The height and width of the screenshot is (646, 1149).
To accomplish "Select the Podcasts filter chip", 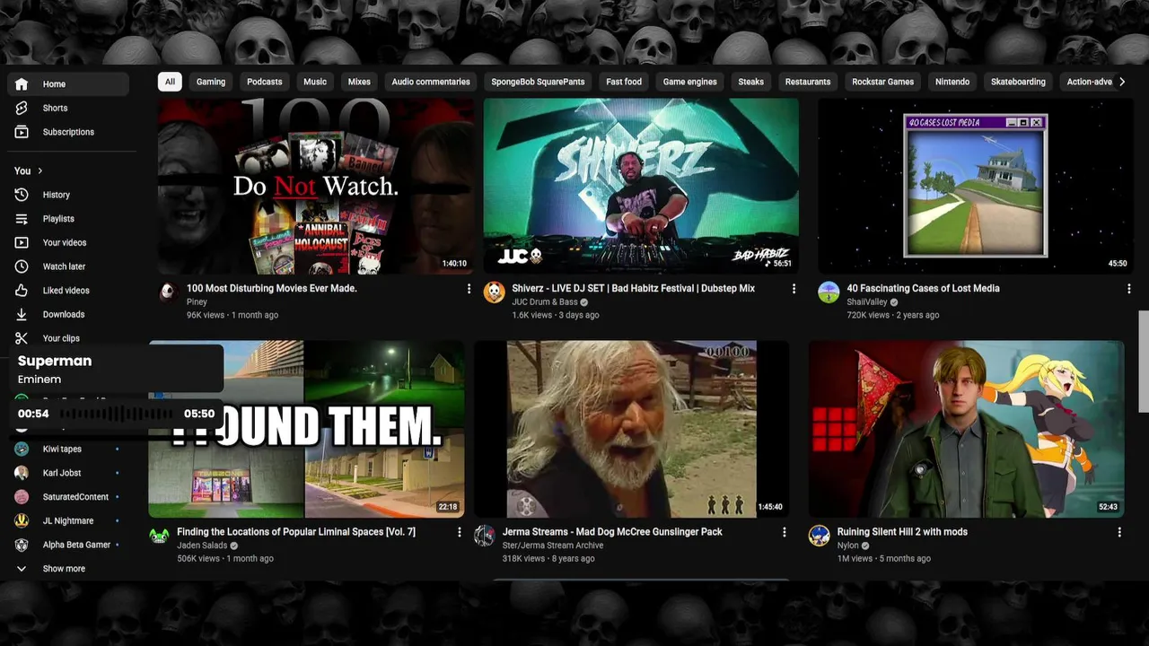I will (265, 82).
